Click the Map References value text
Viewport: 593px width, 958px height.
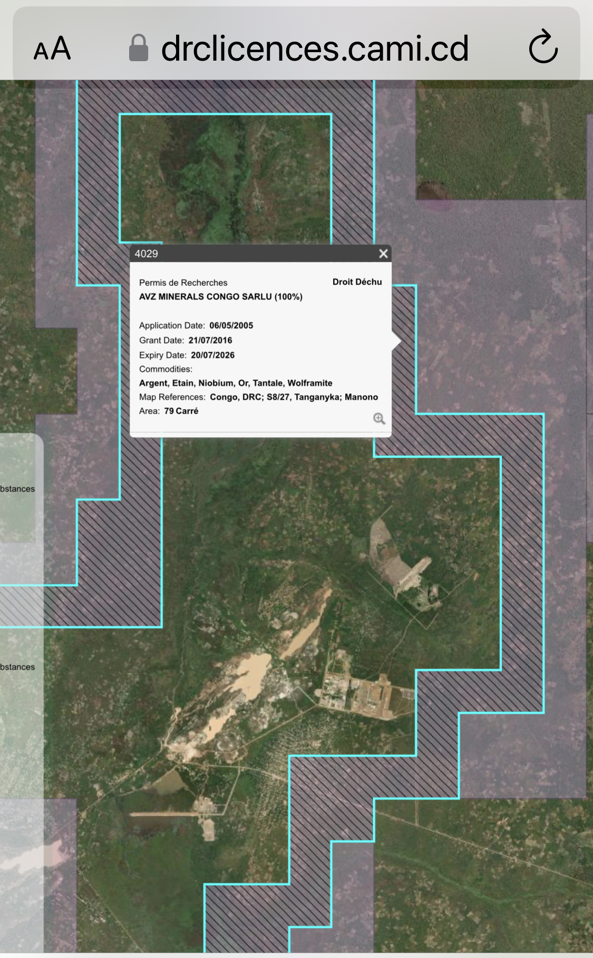coord(294,397)
